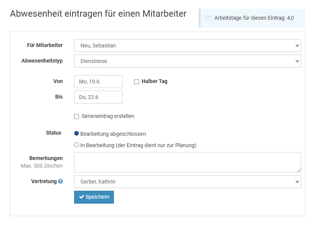Click the Halber Tag label text
Viewport: 316px width, 226px height.
click(x=154, y=81)
